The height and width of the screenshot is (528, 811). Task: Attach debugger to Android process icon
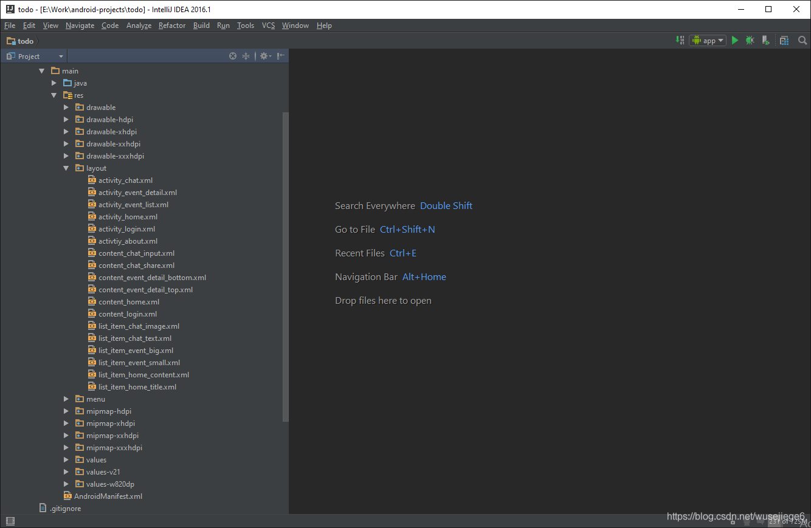(x=765, y=41)
